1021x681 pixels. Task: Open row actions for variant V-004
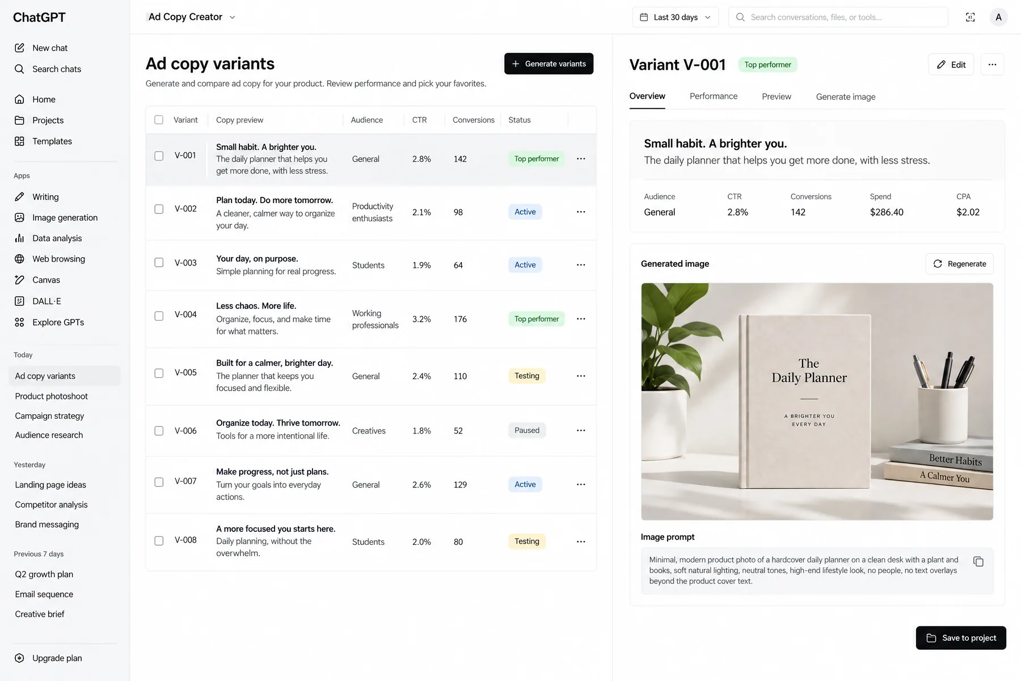[581, 319]
